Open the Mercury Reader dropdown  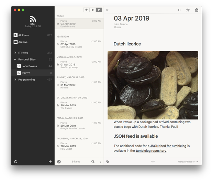188,162
